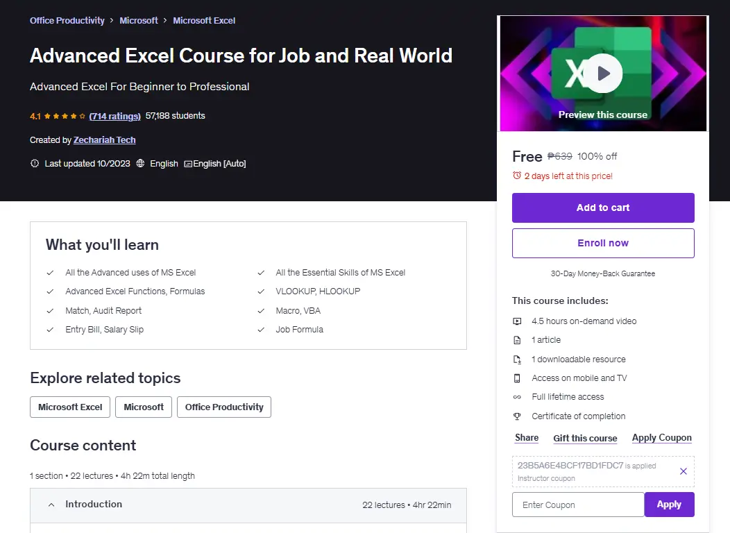Click the Access on mobile and TV text

click(579, 378)
